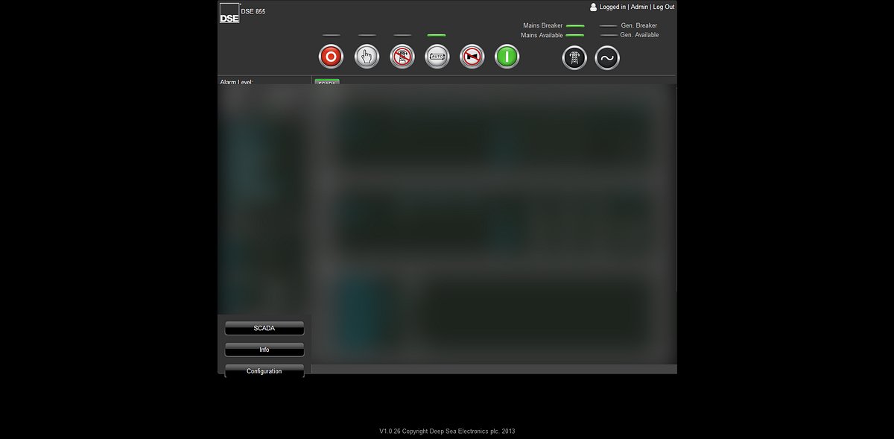Click the generator sine wave button
The width and height of the screenshot is (894, 439).
pyautogui.click(x=607, y=58)
